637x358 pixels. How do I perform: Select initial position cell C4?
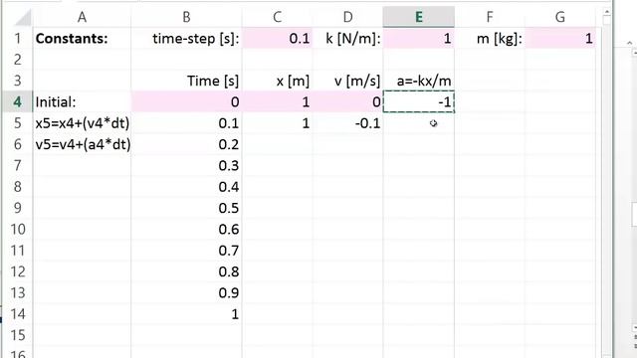(278, 101)
